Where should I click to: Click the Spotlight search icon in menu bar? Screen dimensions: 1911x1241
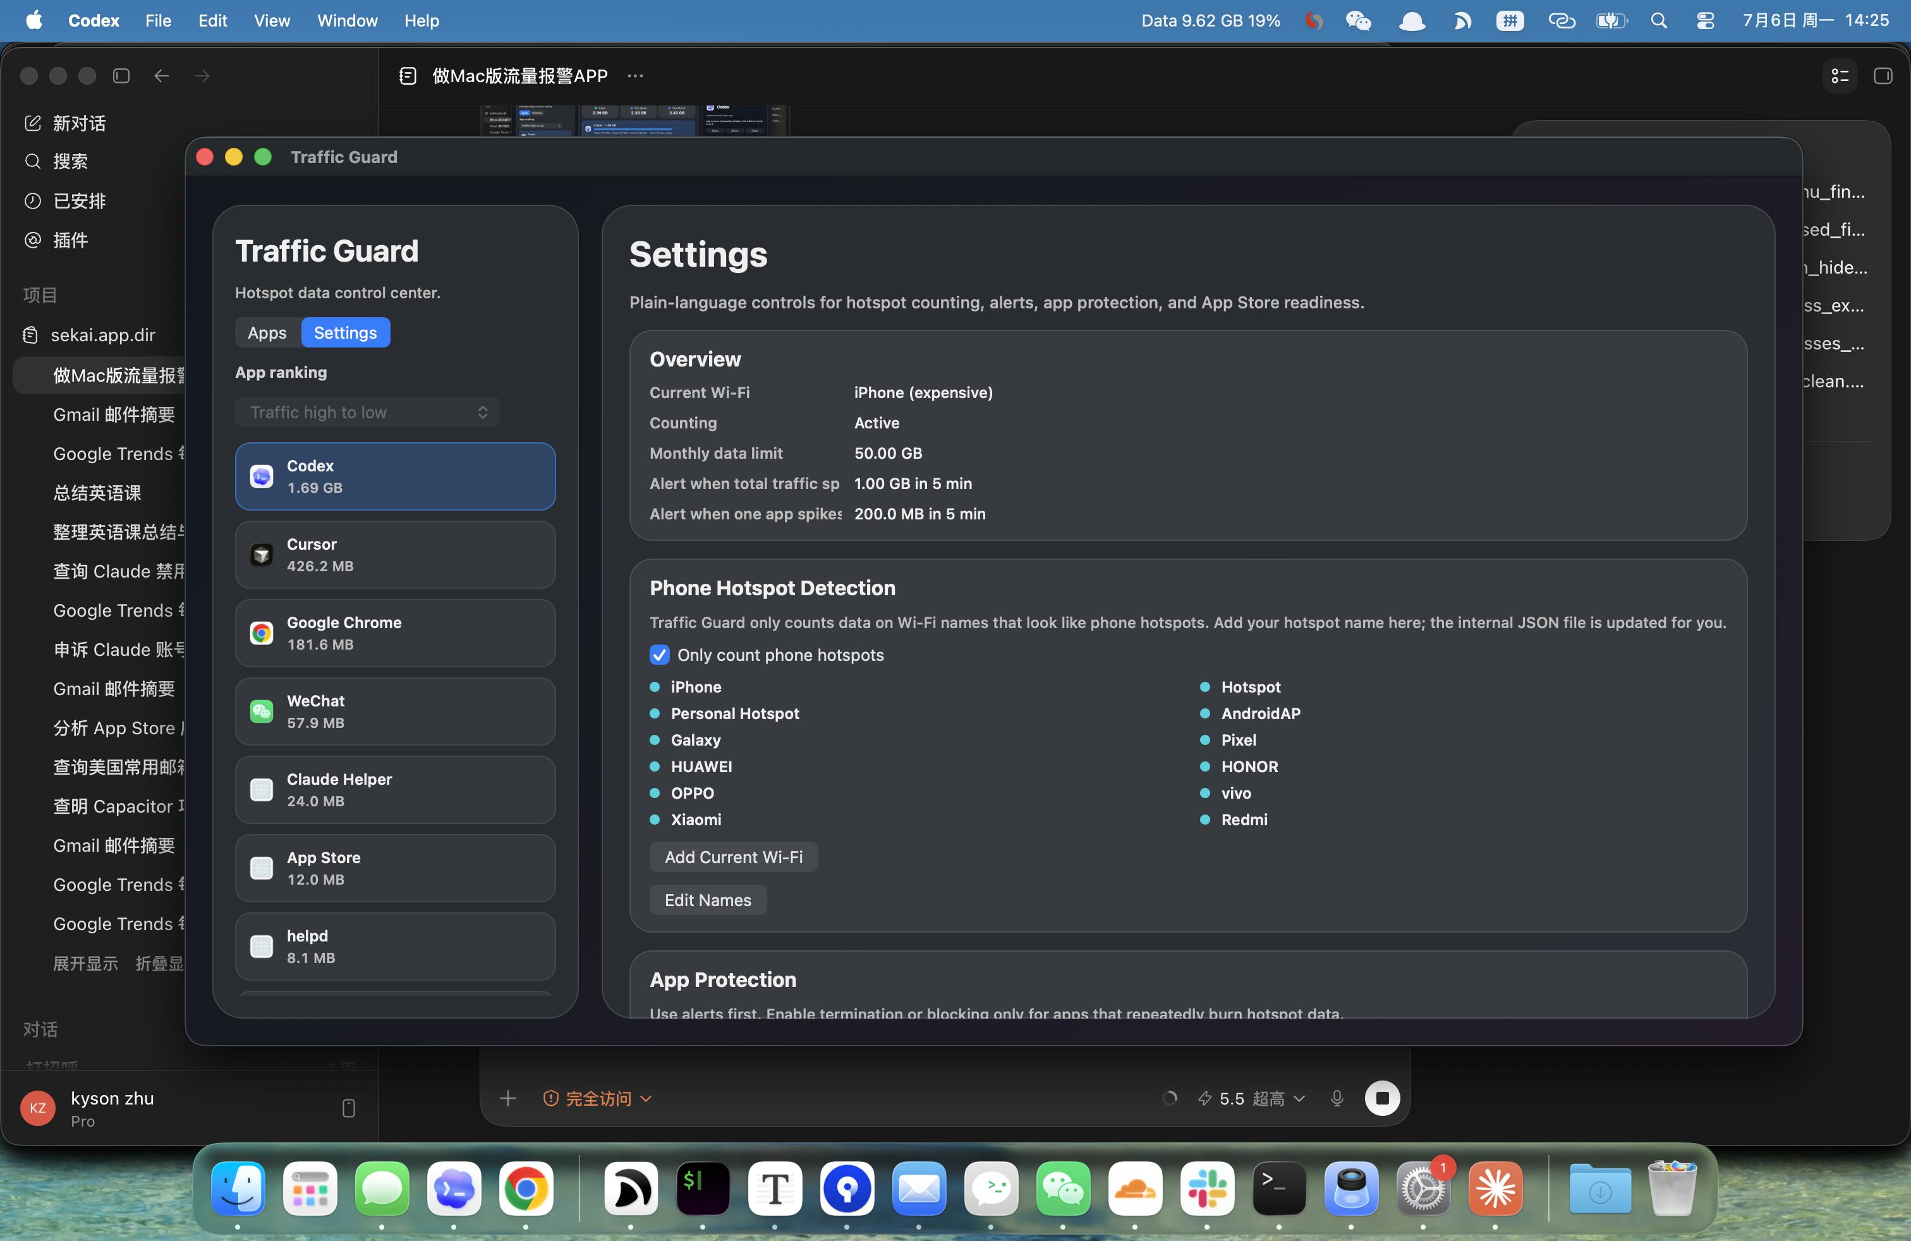pyautogui.click(x=1659, y=21)
